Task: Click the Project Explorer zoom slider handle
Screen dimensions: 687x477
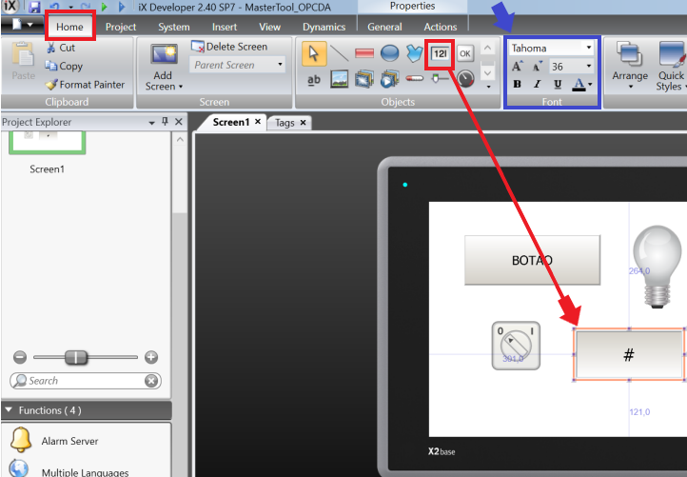Action: click(x=76, y=358)
